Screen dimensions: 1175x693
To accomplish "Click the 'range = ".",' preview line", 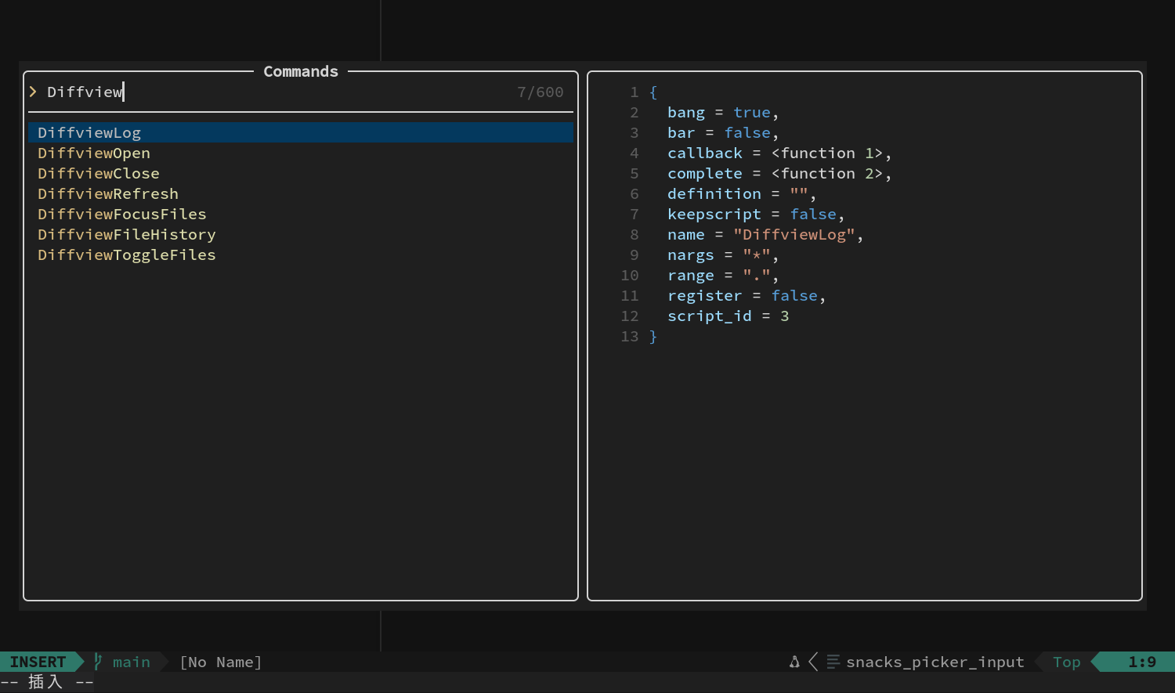I will click(723, 275).
